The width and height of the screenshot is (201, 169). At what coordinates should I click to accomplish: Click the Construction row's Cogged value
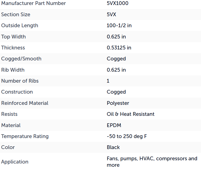(x=116, y=92)
